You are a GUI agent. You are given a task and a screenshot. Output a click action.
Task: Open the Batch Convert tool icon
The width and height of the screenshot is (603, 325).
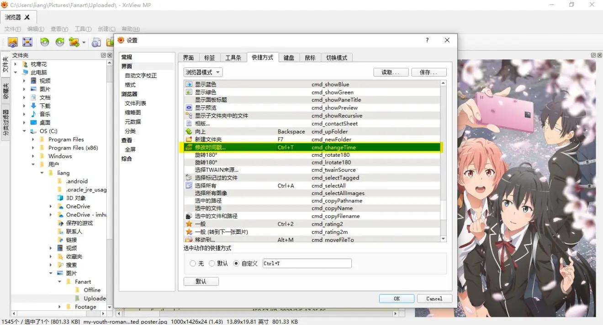74,42
